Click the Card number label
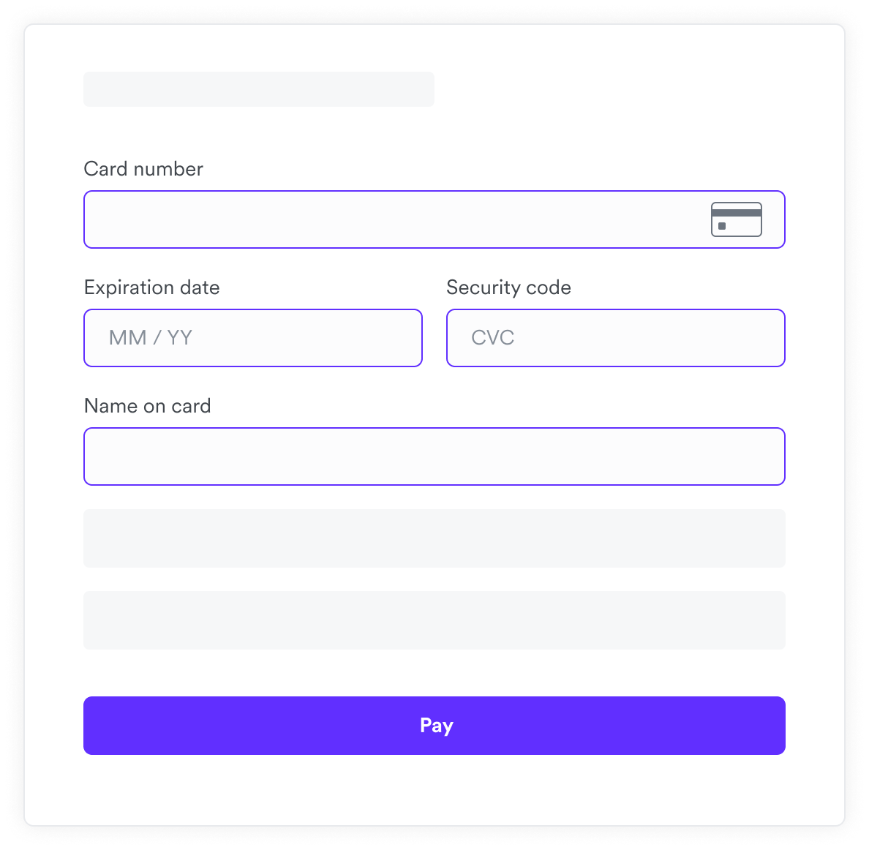 [143, 169]
